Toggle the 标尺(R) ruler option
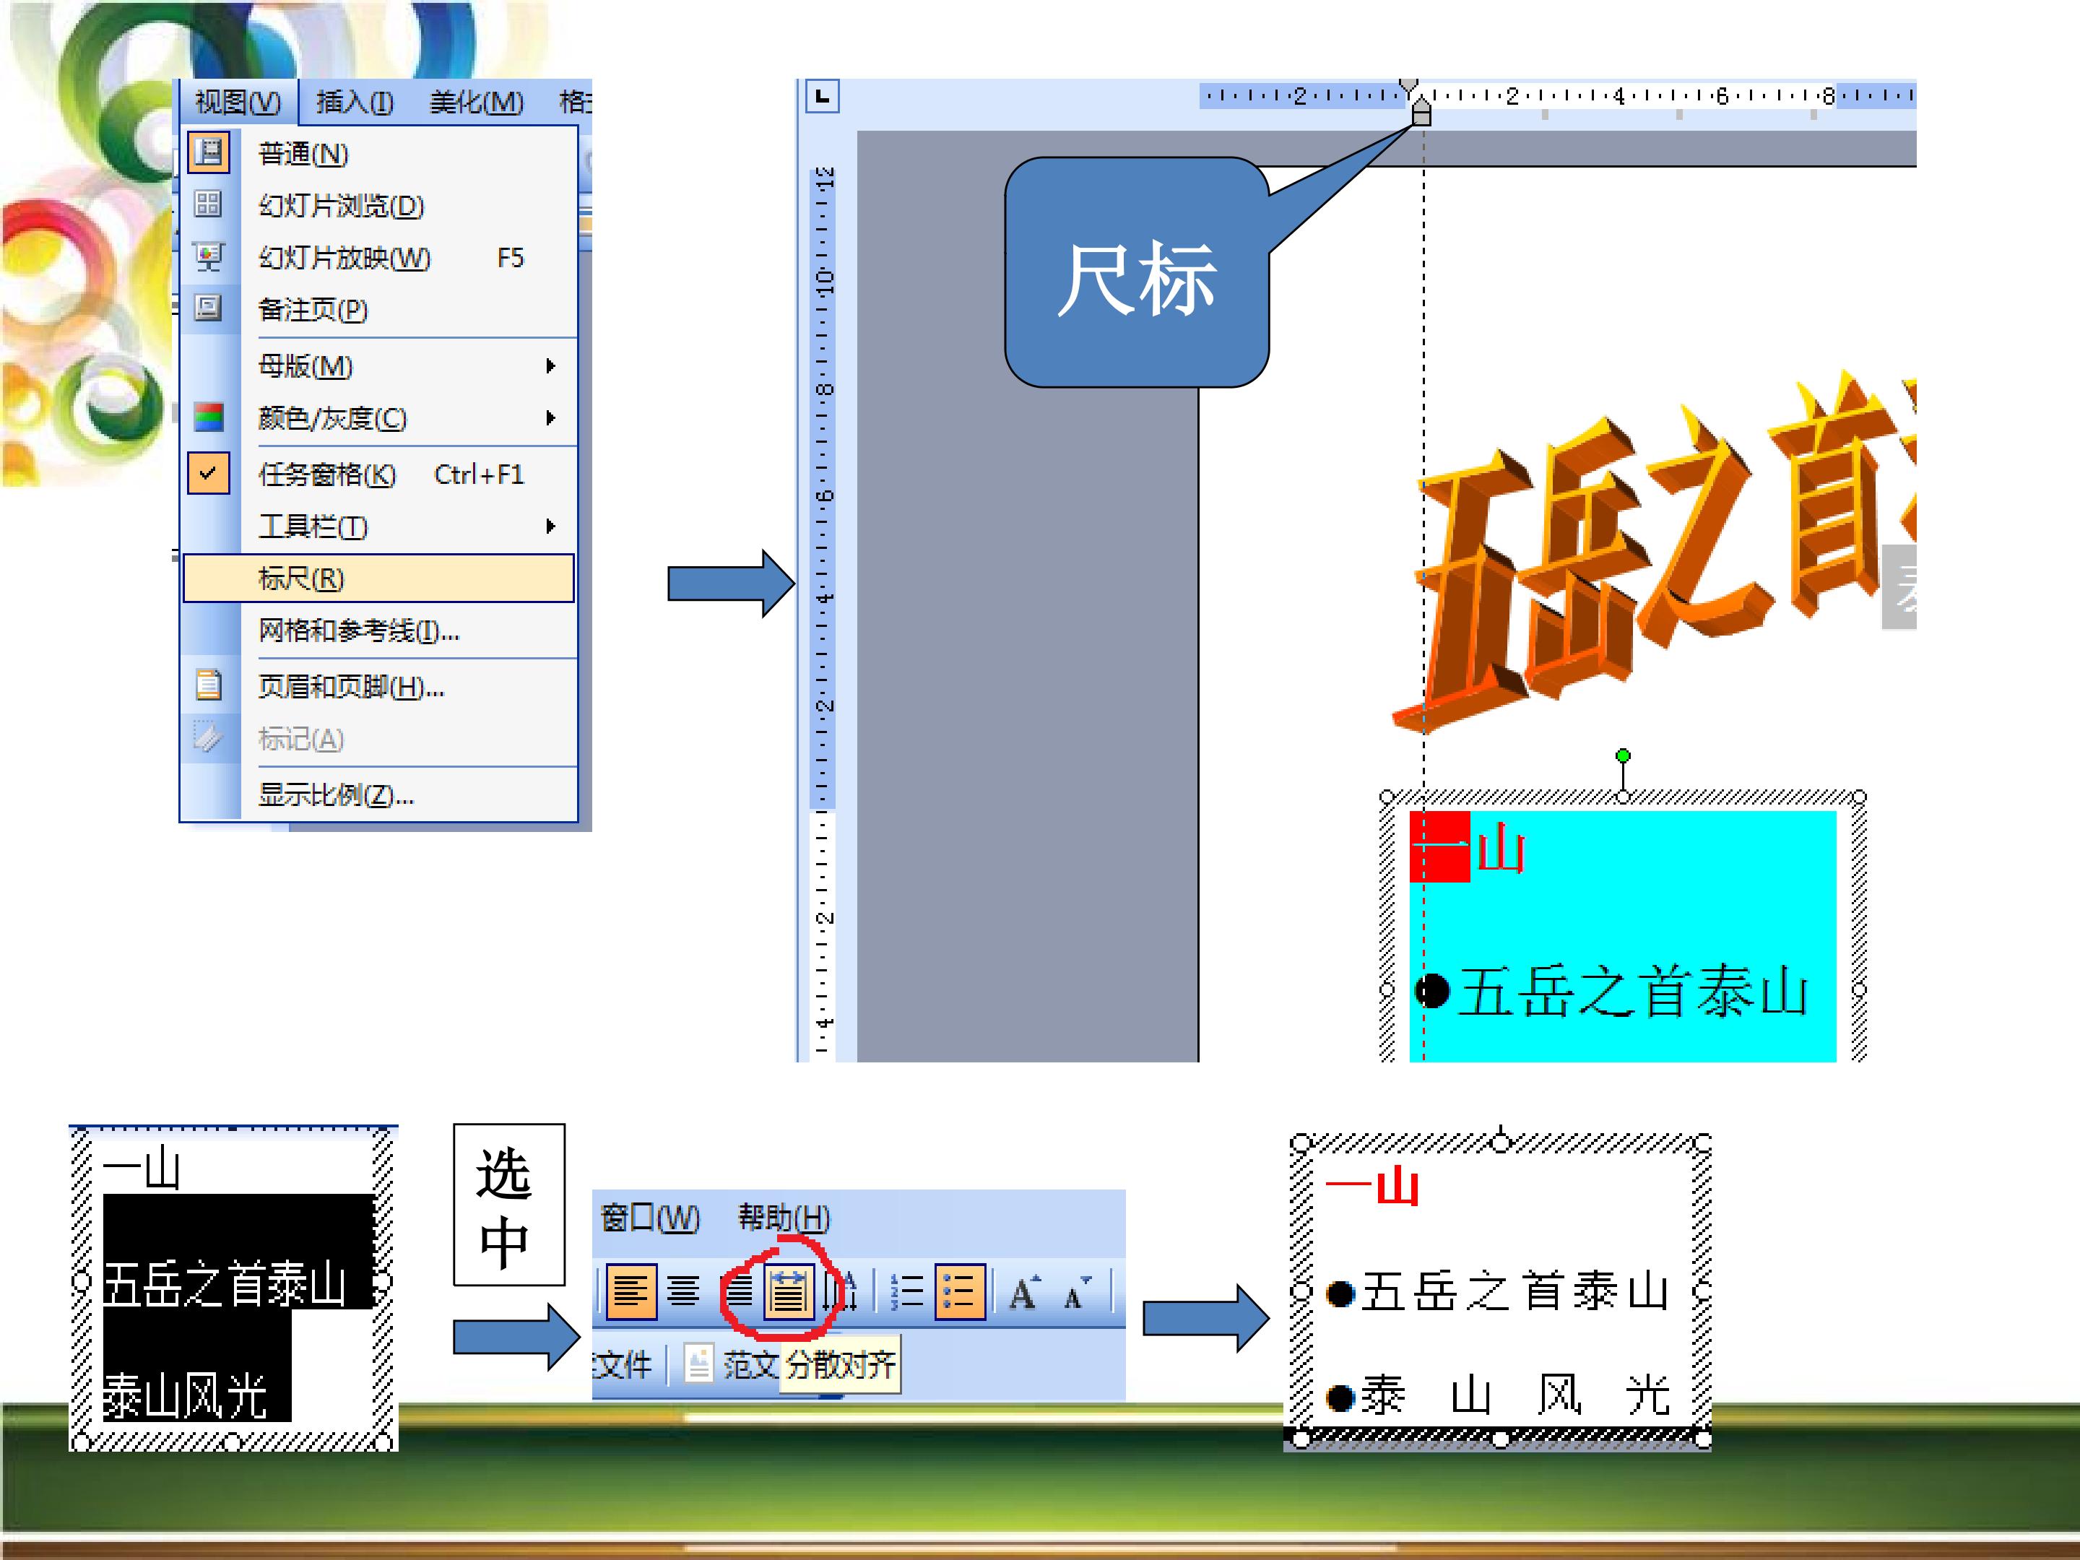 coord(378,578)
